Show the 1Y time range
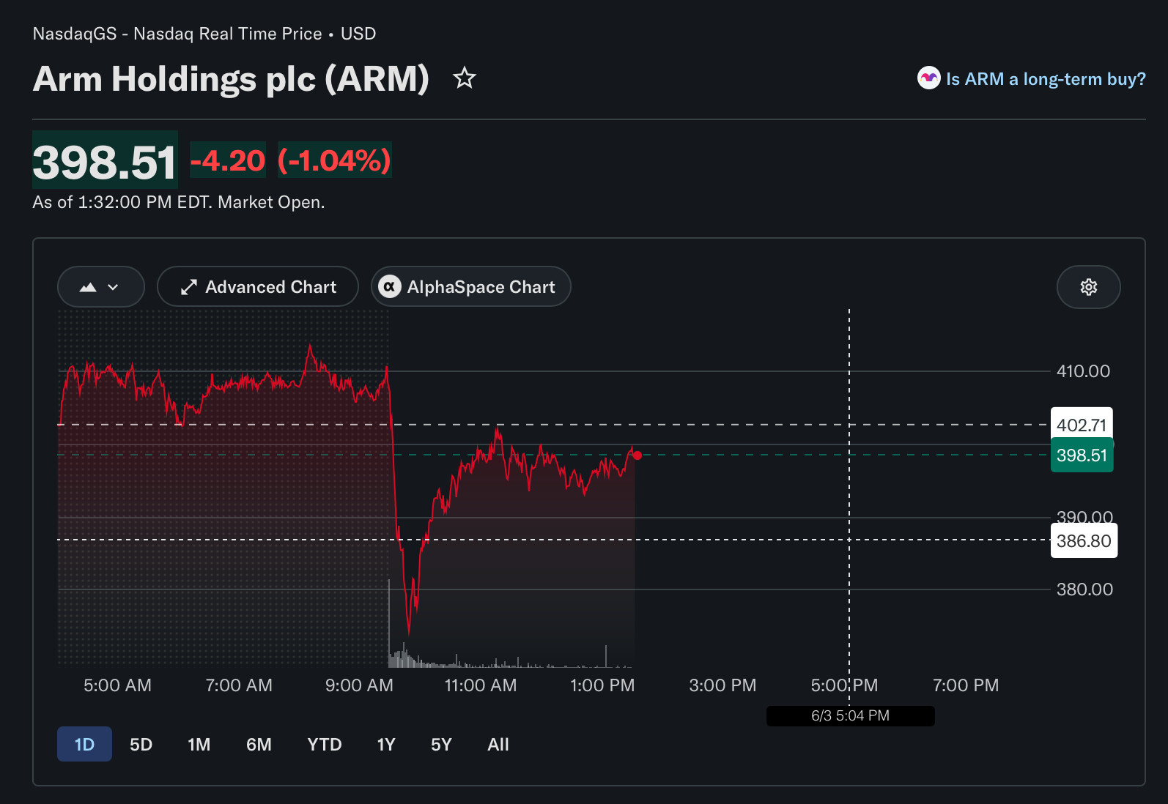1168x804 pixels. point(386,744)
